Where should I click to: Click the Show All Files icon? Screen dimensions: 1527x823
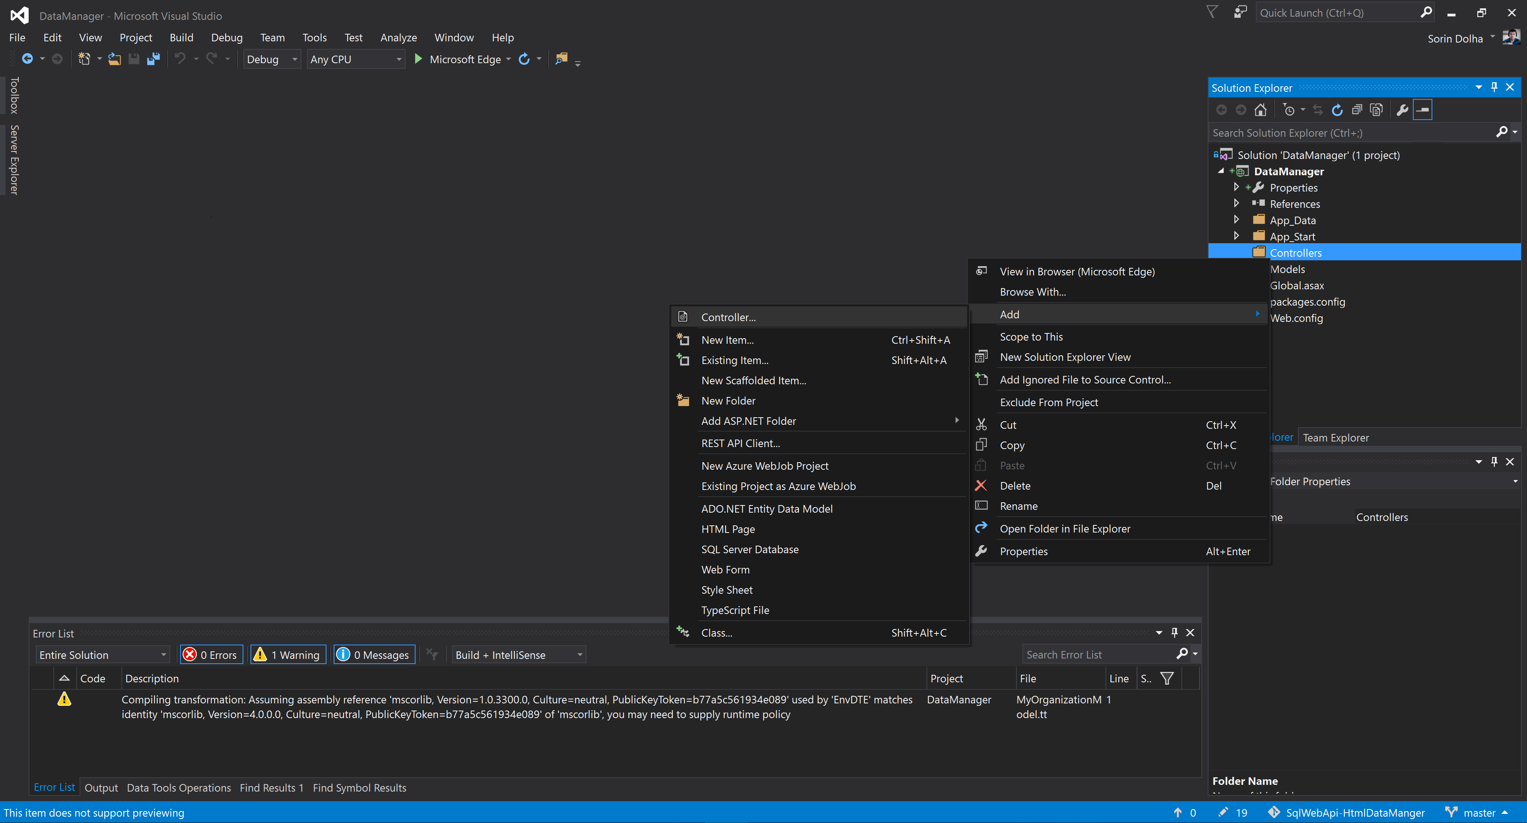pyautogui.click(x=1376, y=110)
